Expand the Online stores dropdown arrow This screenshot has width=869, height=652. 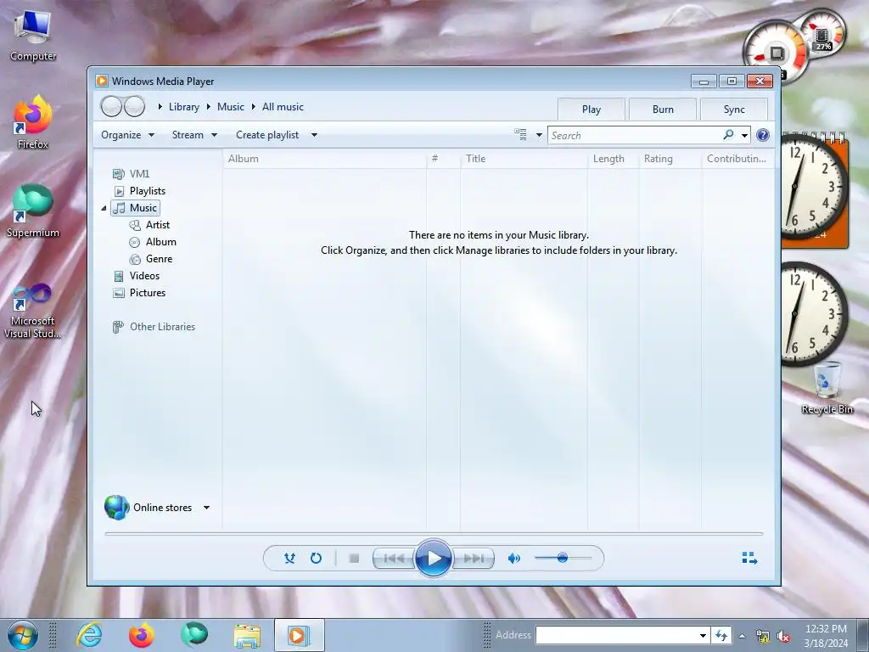[x=207, y=508]
